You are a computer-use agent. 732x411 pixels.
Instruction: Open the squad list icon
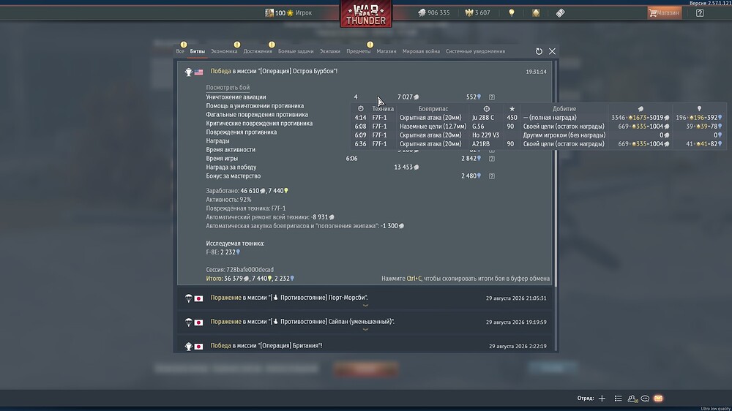(x=618, y=399)
